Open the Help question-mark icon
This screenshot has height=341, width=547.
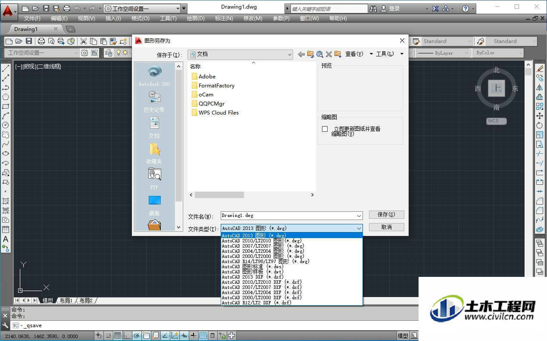466,8
